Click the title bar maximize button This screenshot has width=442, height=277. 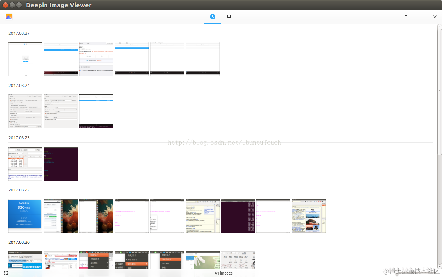(x=19, y=5)
